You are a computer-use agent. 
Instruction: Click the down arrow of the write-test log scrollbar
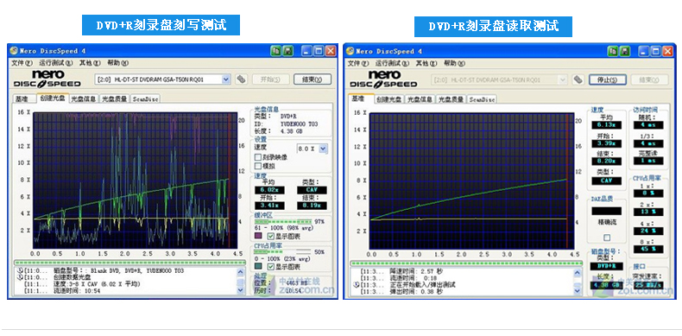click(x=241, y=290)
